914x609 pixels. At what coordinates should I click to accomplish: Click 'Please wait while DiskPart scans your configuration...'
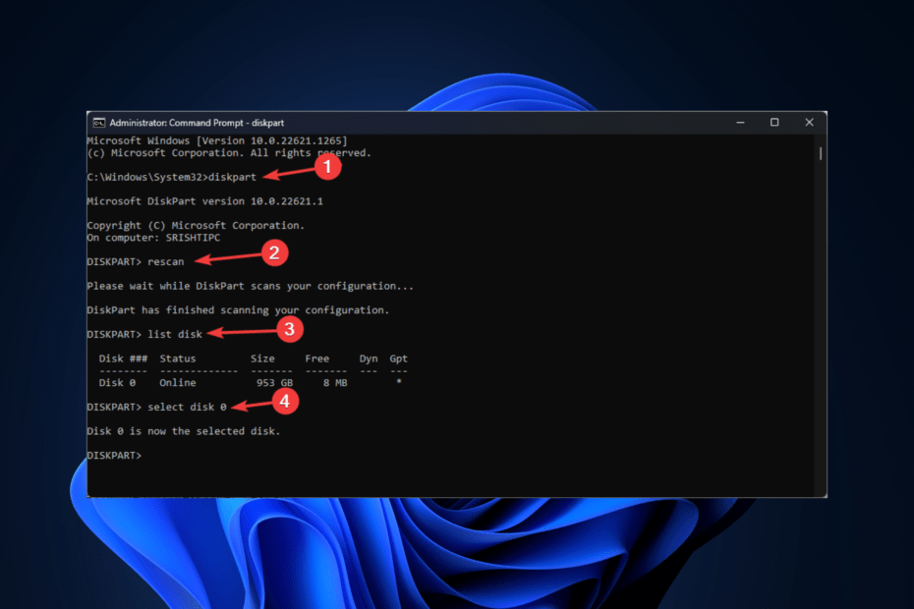(250, 286)
